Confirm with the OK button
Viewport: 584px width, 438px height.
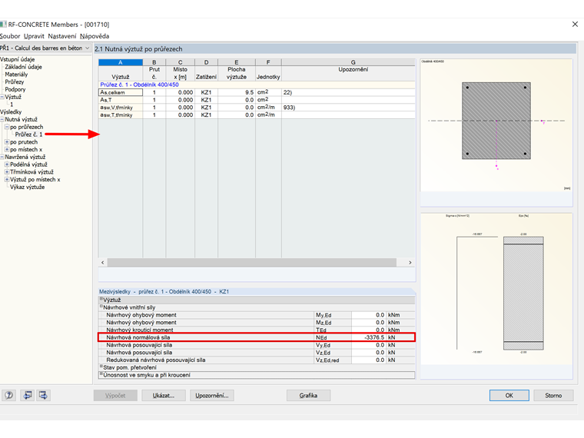(x=509, y=395)
